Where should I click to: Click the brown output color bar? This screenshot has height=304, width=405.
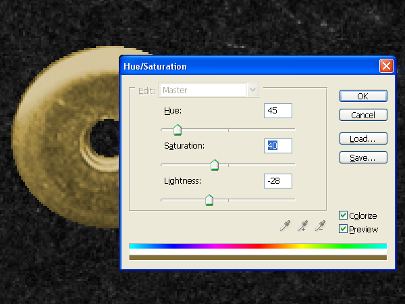pos(258,257)
